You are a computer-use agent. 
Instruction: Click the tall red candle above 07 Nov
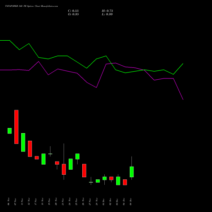point(17,127)
